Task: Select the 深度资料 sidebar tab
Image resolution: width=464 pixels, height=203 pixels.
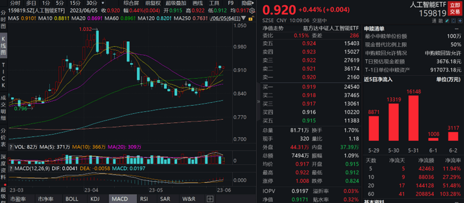Action: pos(3,167)
